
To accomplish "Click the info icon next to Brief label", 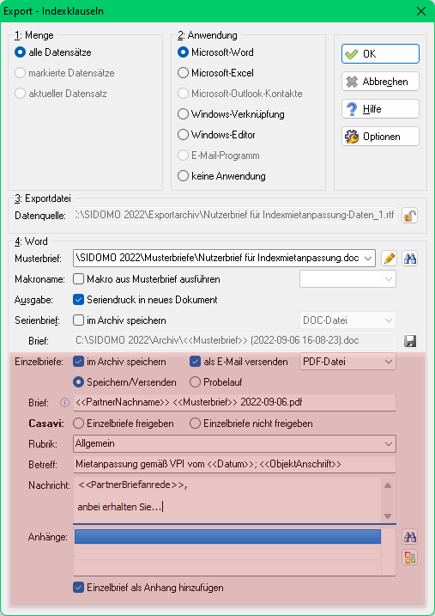I will (x=64, y=403).
